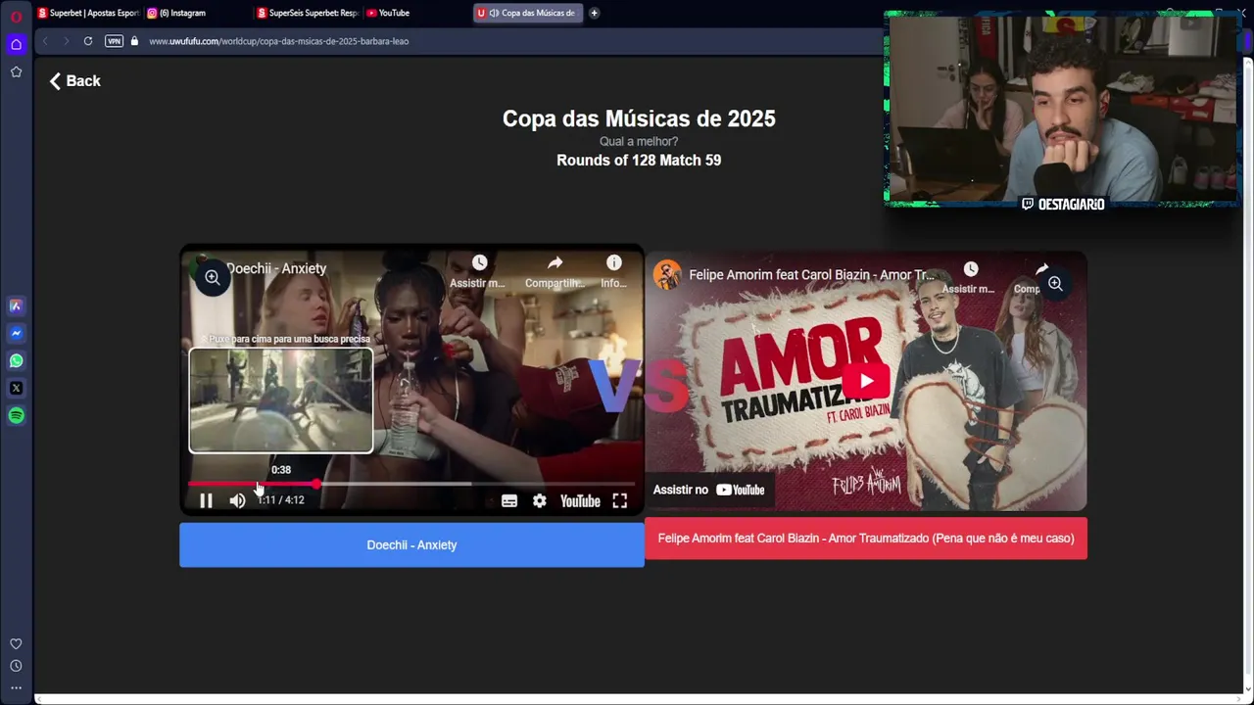Vote for Felipe Amorim Amor Traumatizado button

click(x=866, y=539)
